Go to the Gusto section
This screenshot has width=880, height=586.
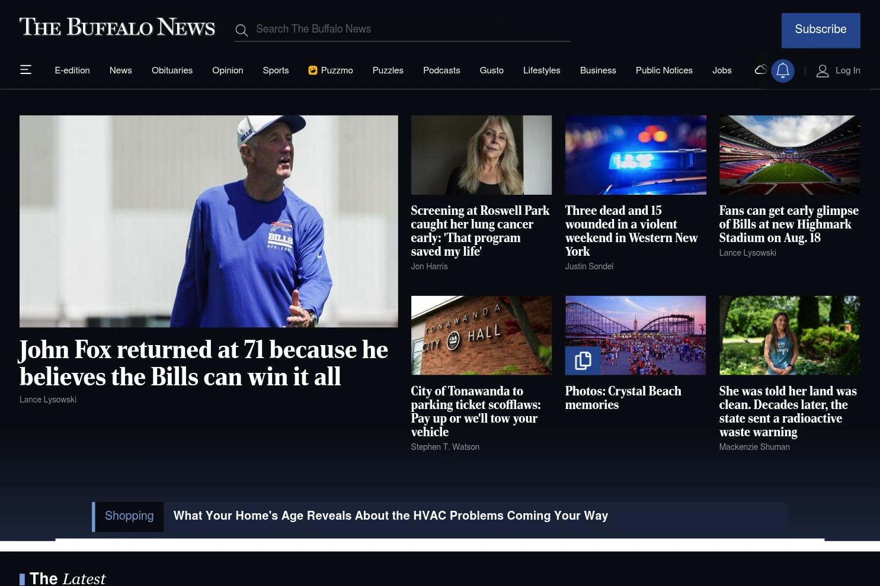click(x=492, y=70)
